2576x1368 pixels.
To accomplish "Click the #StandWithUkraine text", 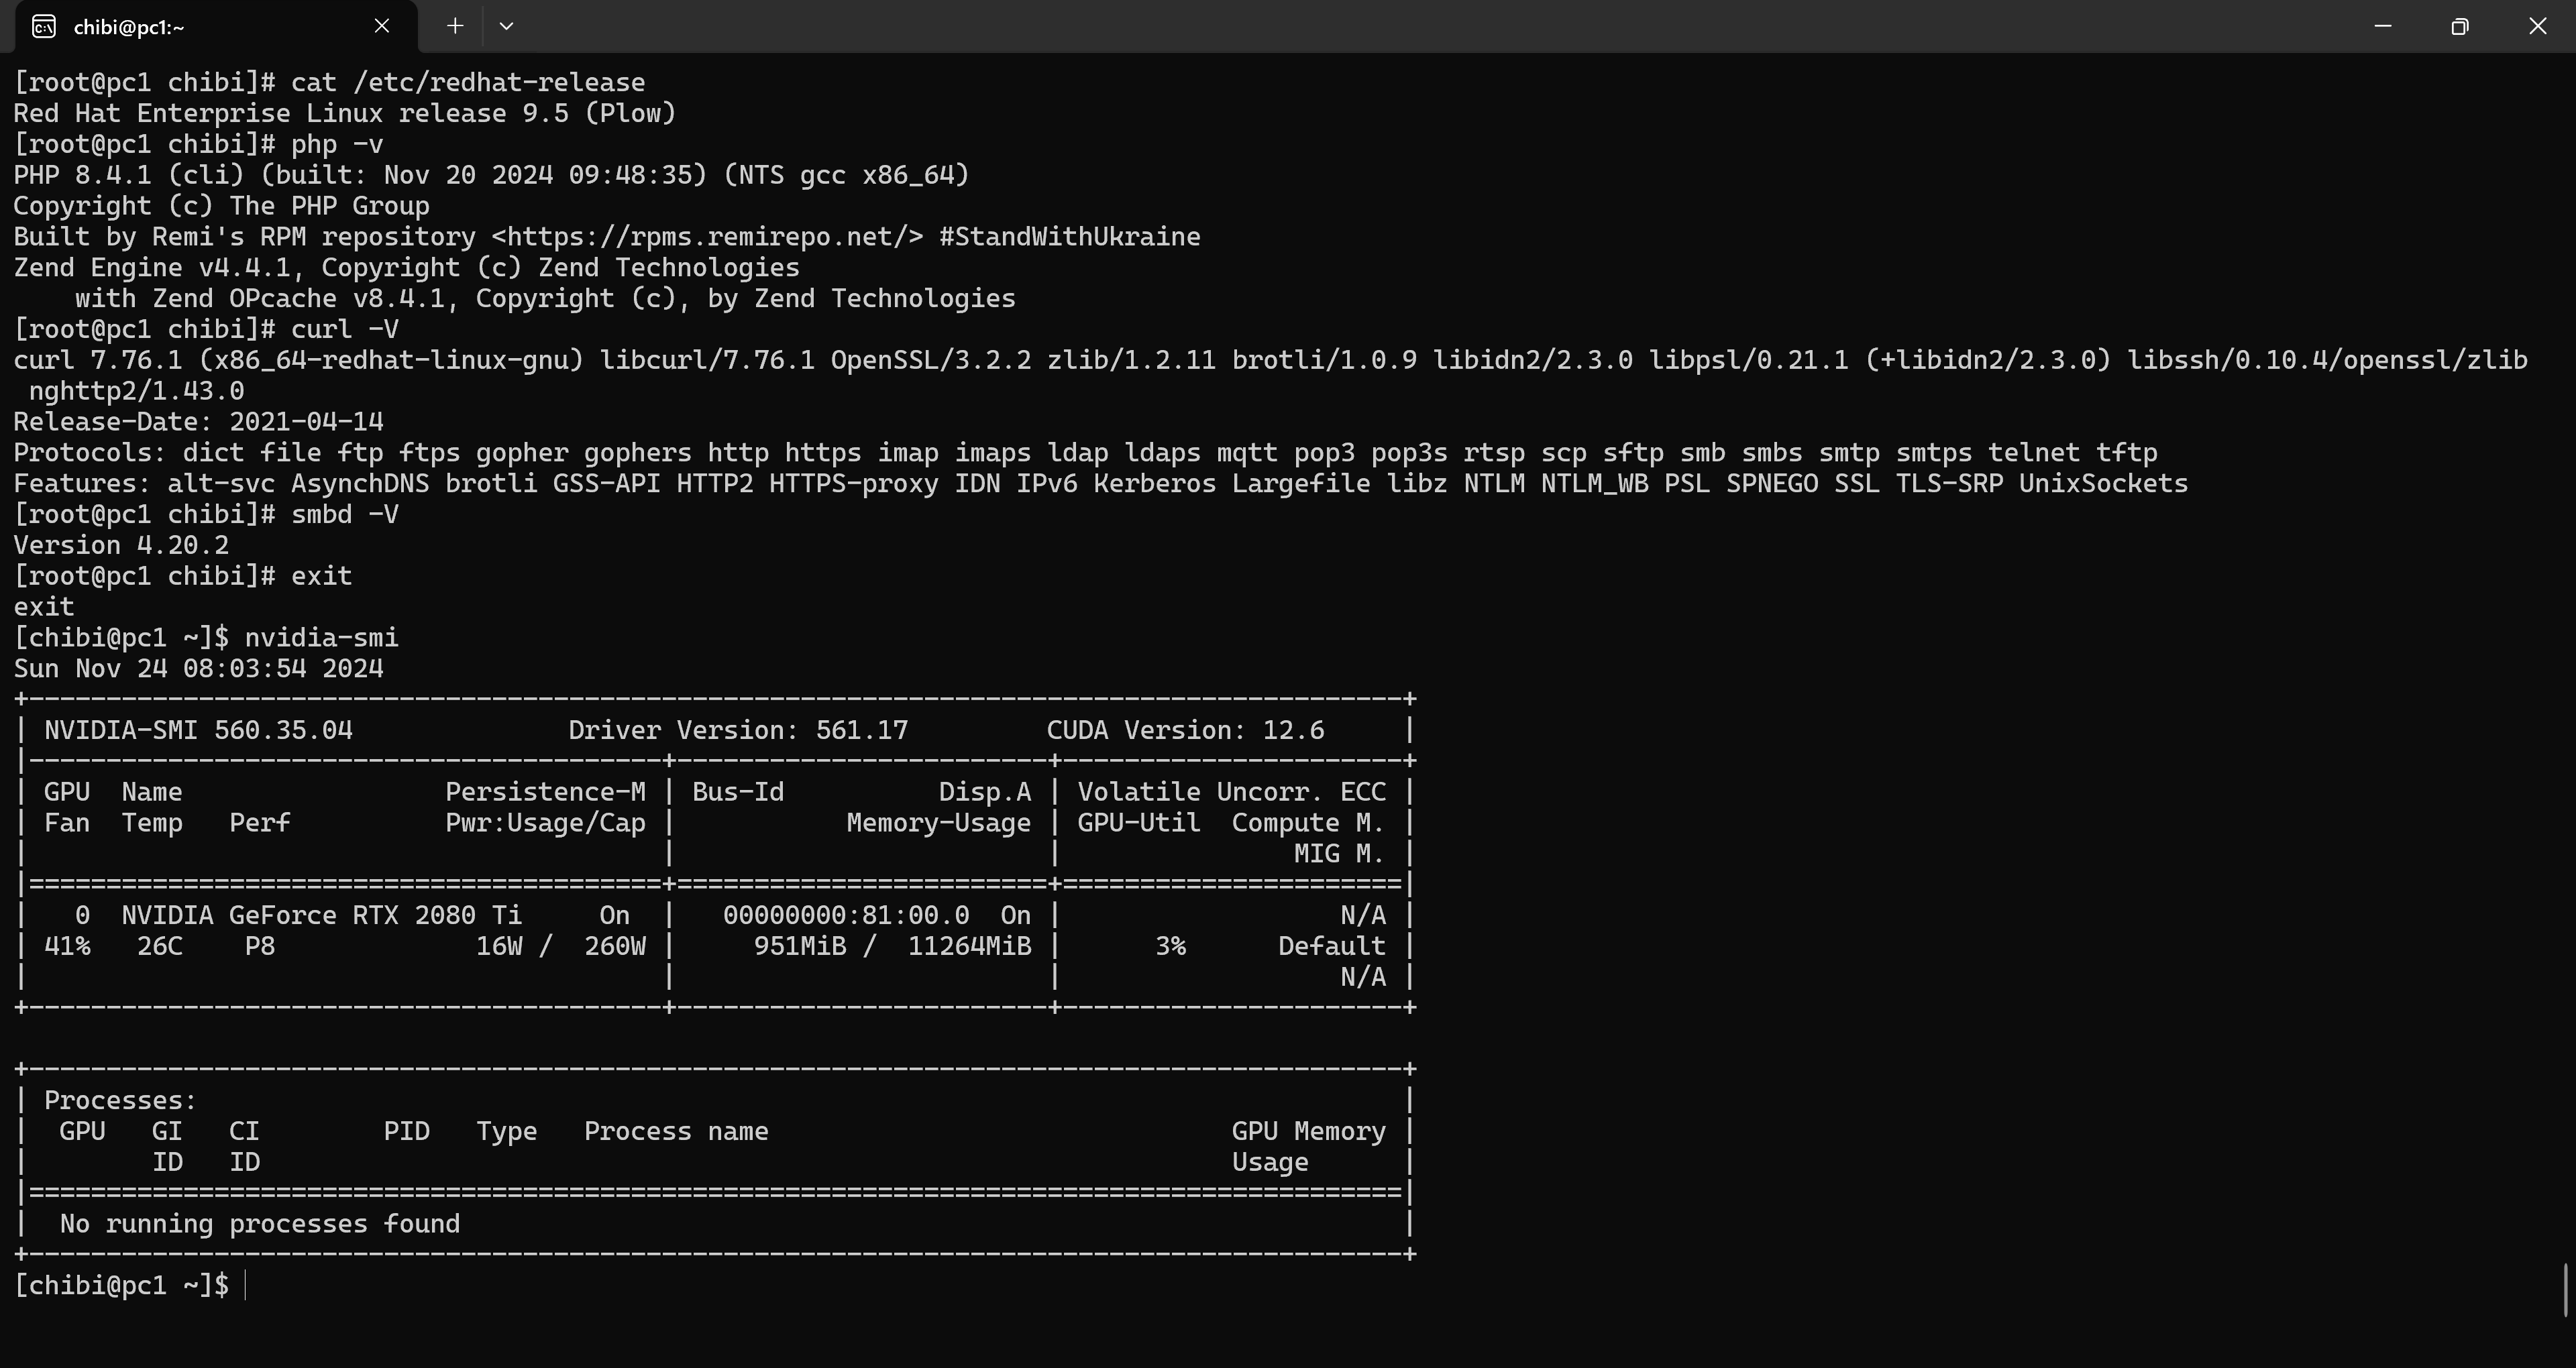I will [1070, 237].
